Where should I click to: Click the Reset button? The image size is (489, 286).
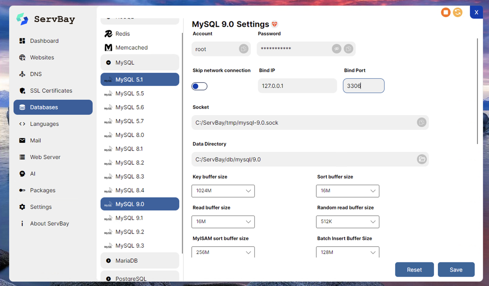(x=415, y=270)
